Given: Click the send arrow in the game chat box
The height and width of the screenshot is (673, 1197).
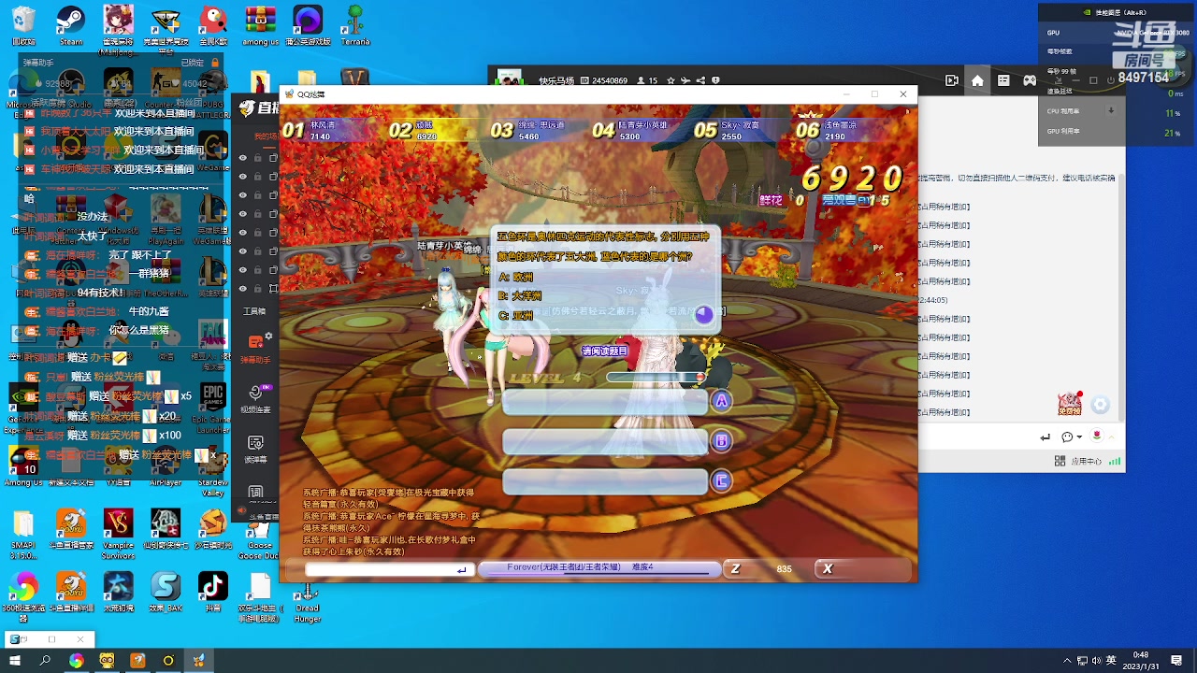Looking at the screenshot, I should pyautogui.click(x=461, y=569).
